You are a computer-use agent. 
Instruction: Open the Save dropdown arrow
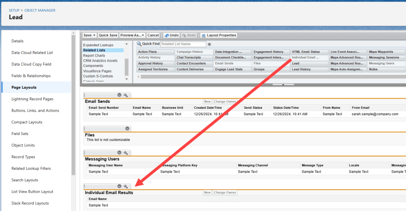coord(95,35)
